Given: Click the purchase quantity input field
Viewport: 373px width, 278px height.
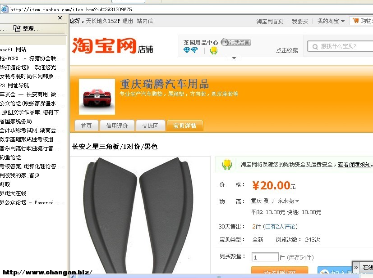Looking at the screenshot, I should 265,257.
